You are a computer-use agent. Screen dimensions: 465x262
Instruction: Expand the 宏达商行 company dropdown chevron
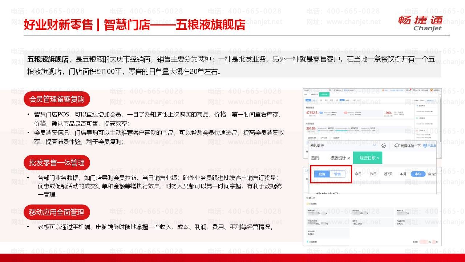[x=375, y=145]
